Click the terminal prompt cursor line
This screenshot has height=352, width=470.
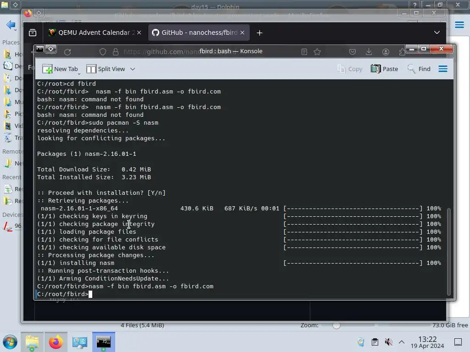coord(64,294)
